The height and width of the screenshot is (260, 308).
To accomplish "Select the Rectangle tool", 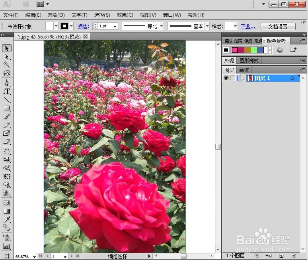I will [7, 108].
